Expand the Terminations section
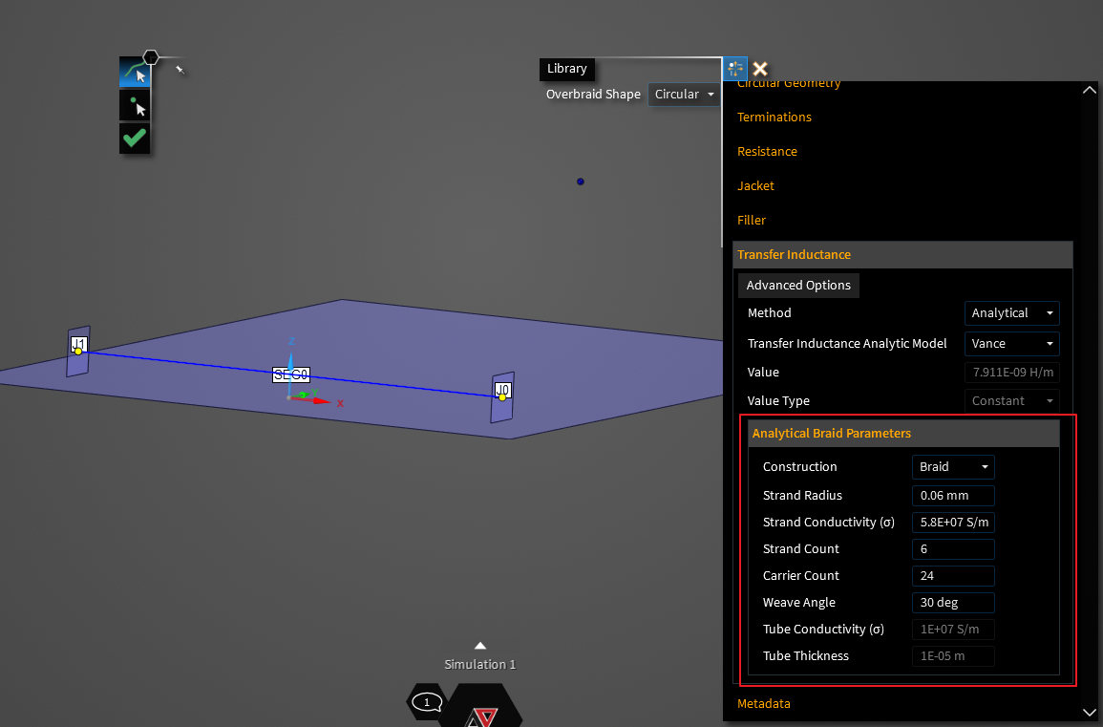 point(774,118)
